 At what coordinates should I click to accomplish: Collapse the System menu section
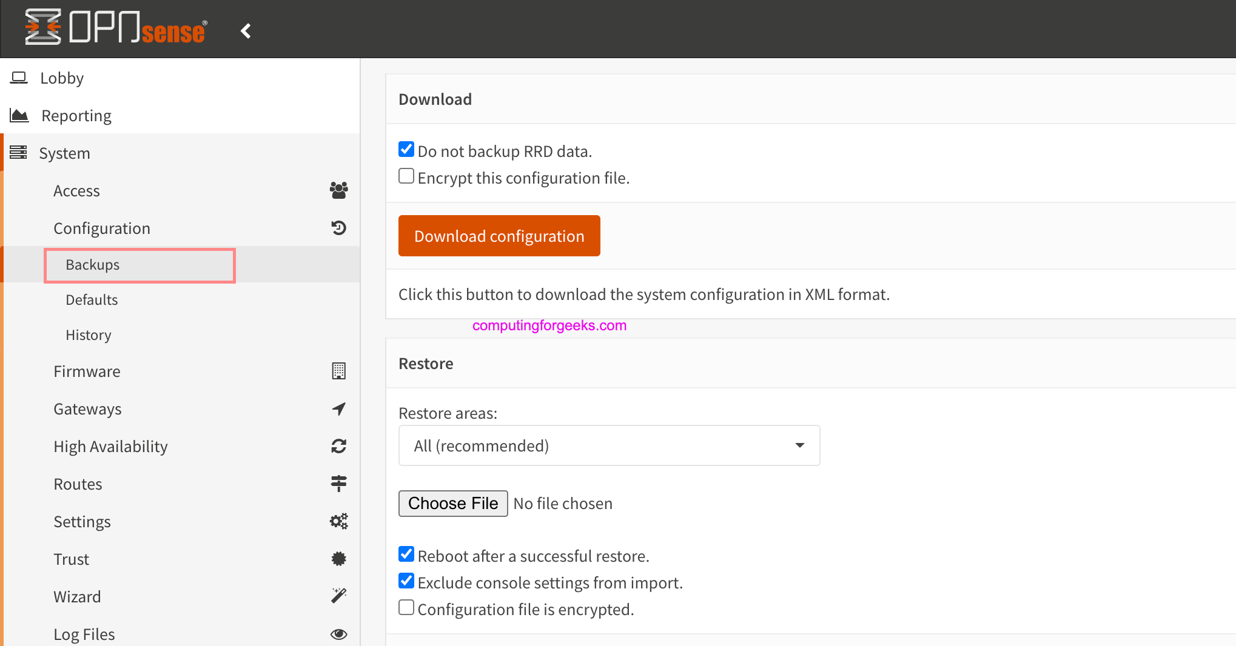coord(65,153)
